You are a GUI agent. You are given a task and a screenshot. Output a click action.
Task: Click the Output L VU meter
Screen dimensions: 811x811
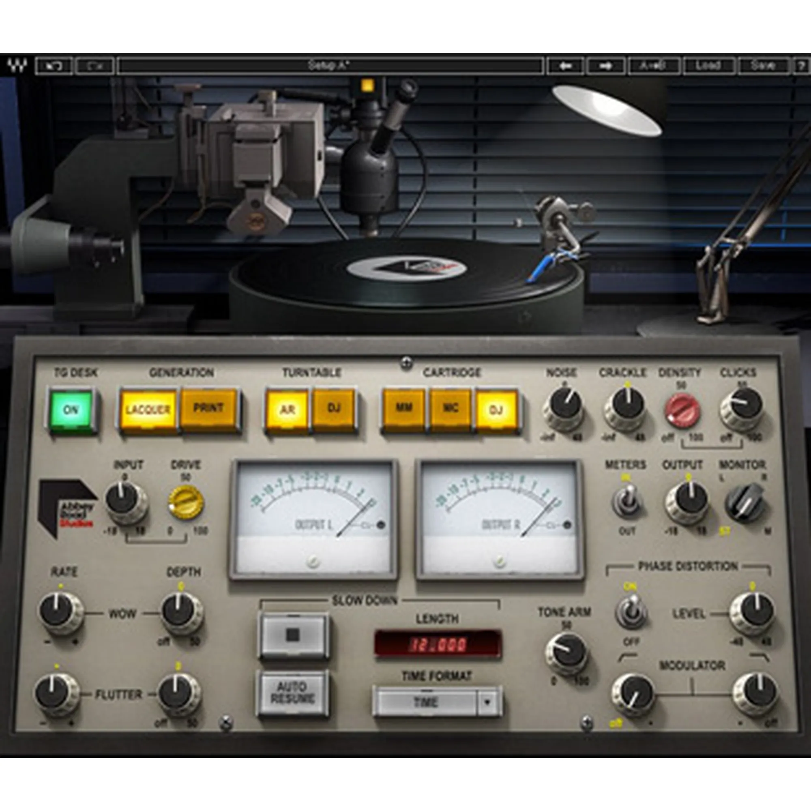pyautogui.click(x=313, y=520)
